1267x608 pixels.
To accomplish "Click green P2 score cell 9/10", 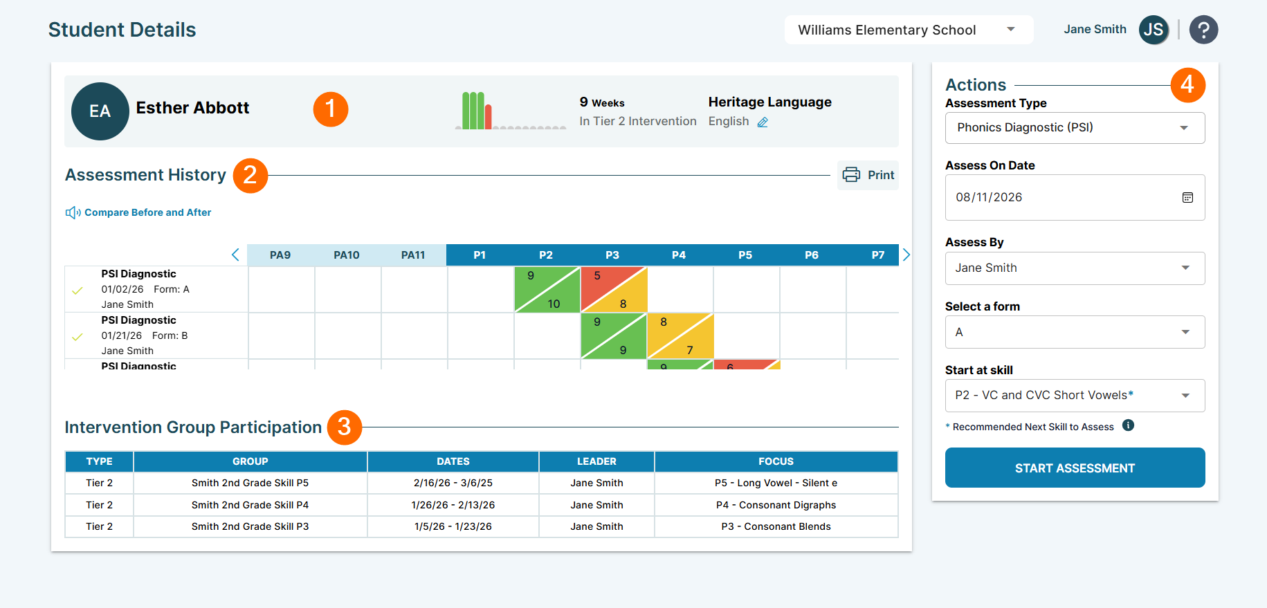I will [x=547, y=290].
